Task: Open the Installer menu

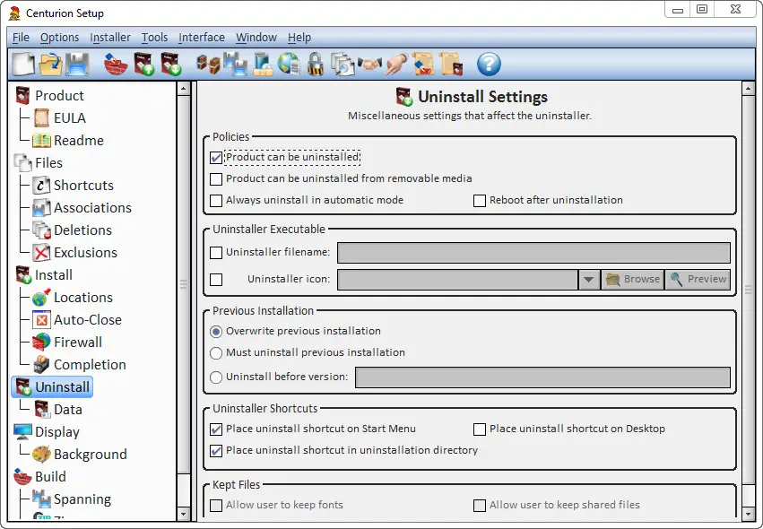Action: 110,38
